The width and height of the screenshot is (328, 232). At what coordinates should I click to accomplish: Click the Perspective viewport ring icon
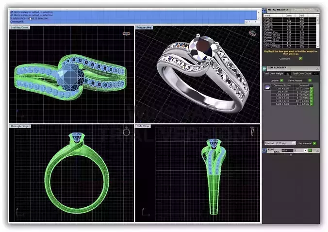tap(252, 33)
